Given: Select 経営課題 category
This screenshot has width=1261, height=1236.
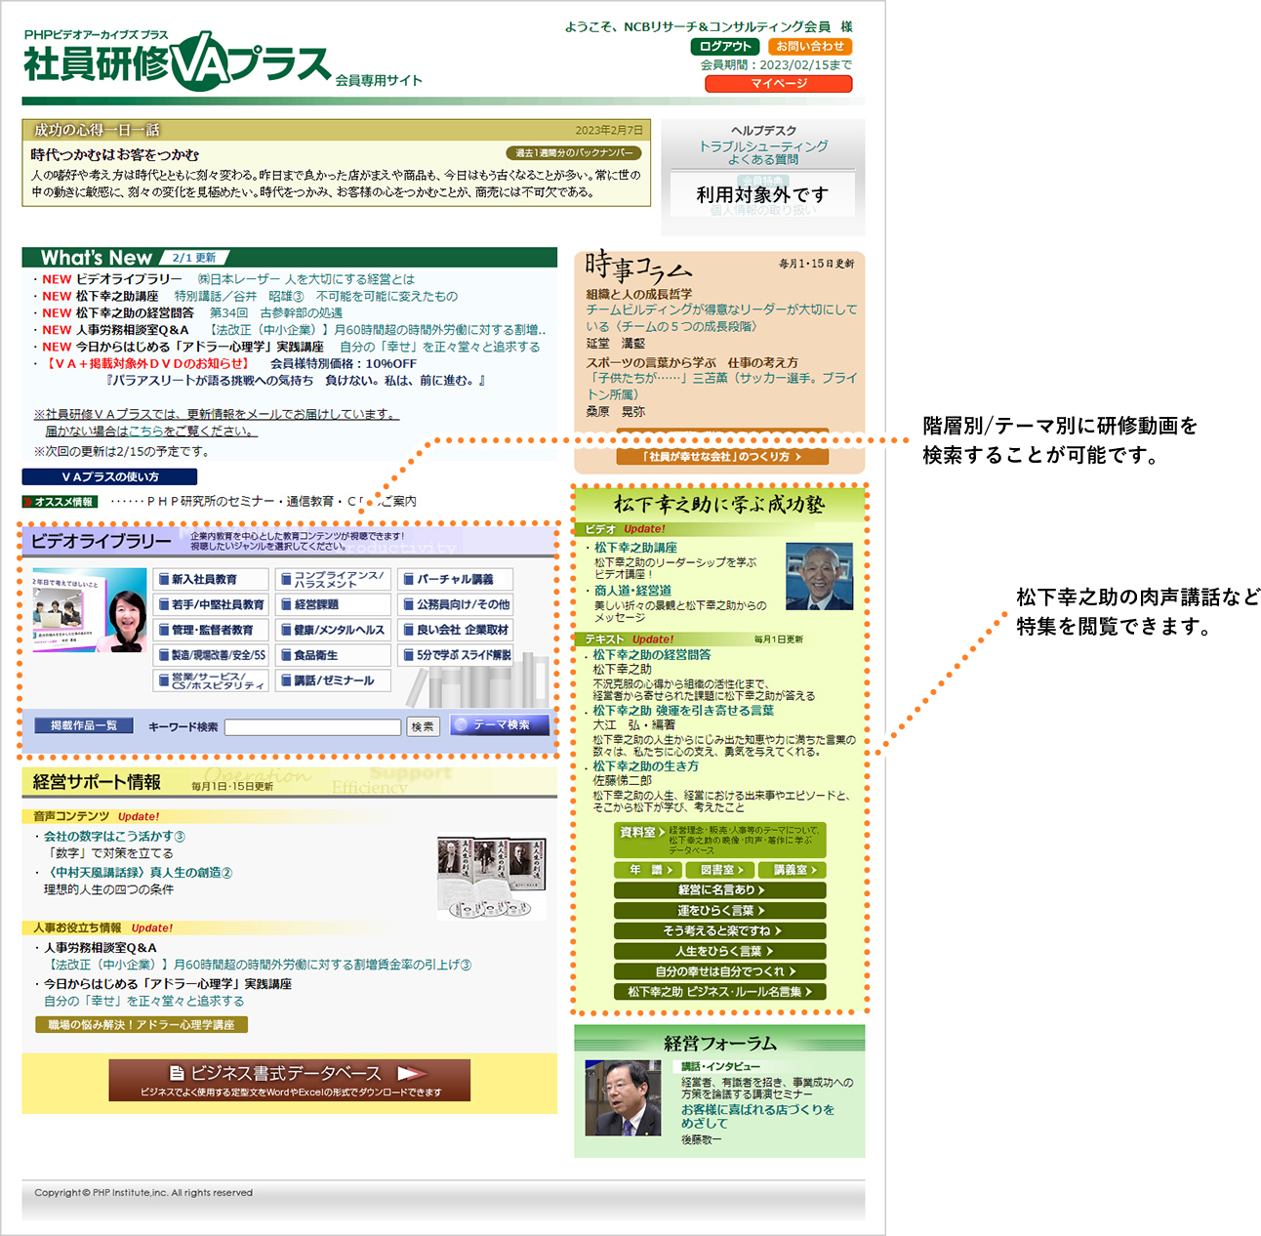Looking at the screenshot, I should (x=332, y=604).
